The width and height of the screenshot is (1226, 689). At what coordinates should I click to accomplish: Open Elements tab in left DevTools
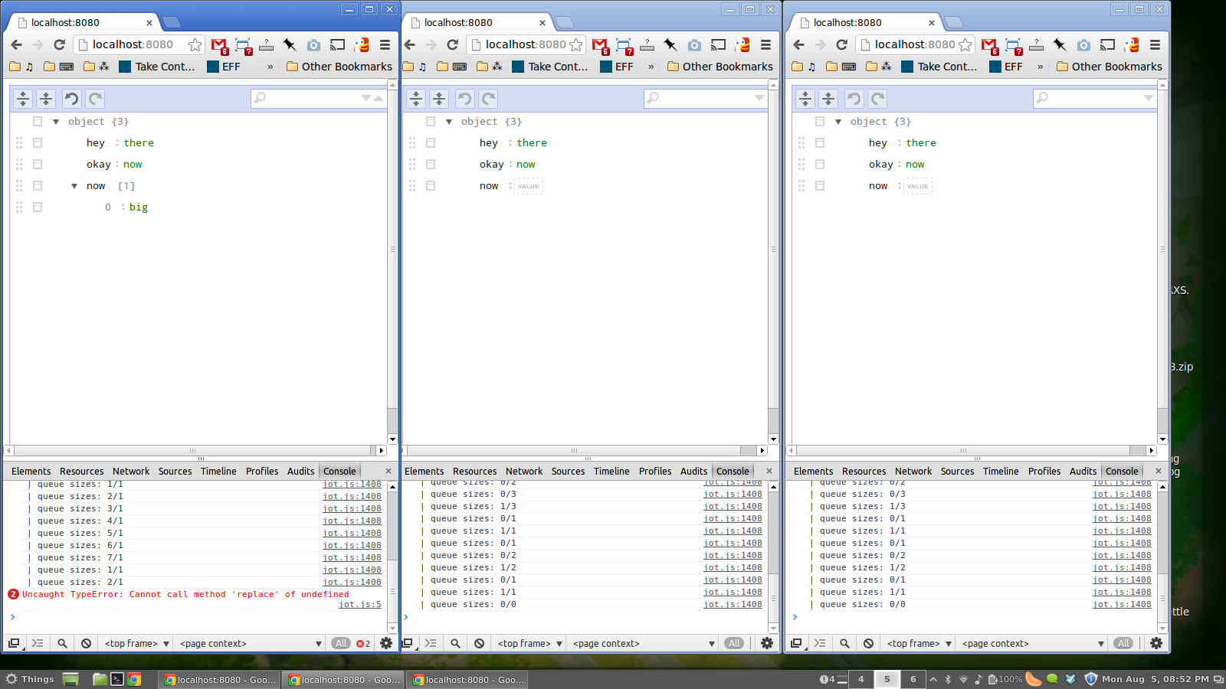click(x=31, y=471)
